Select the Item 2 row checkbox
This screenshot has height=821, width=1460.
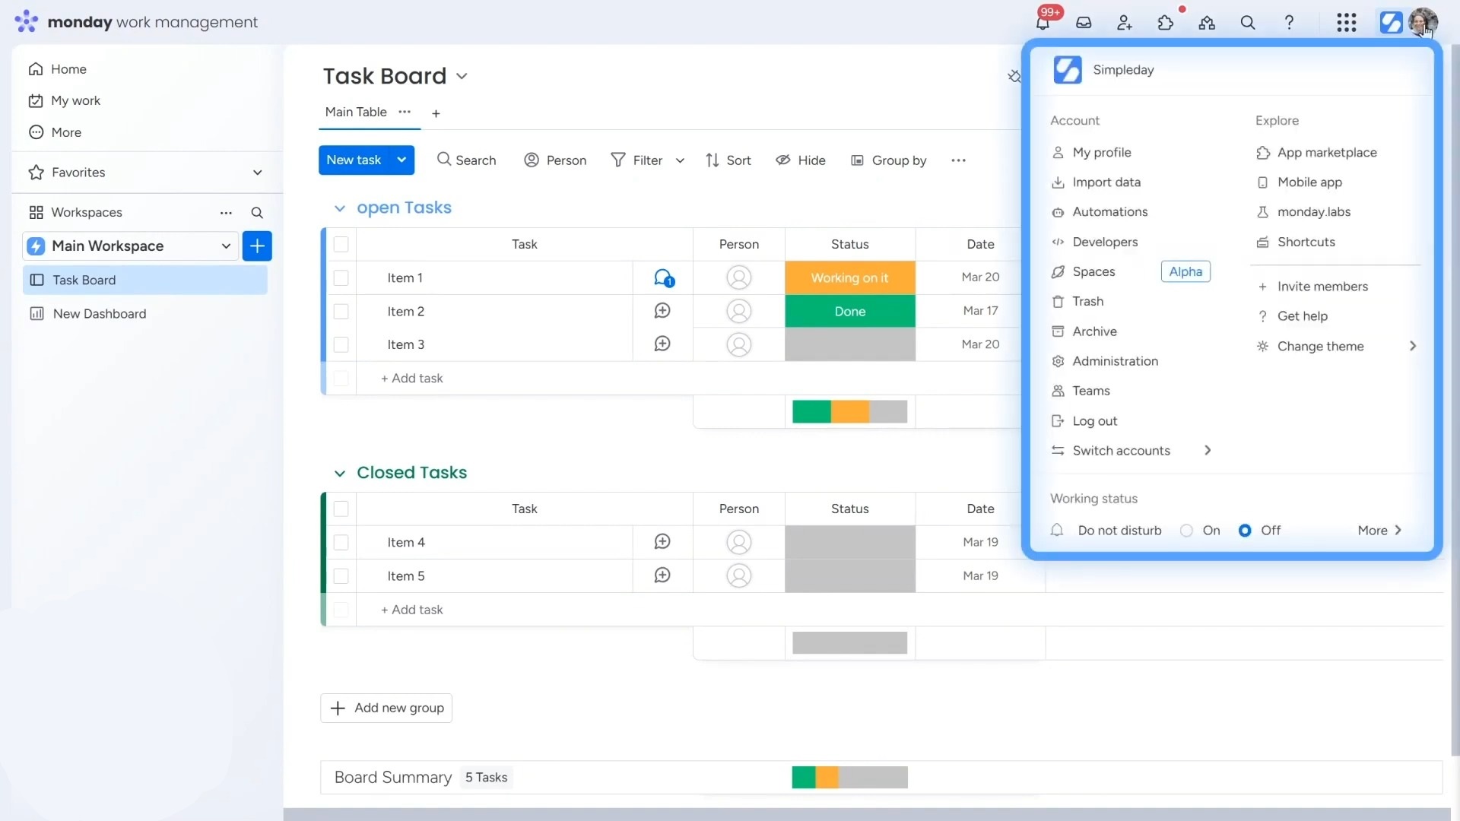click(x=341, y=312)
